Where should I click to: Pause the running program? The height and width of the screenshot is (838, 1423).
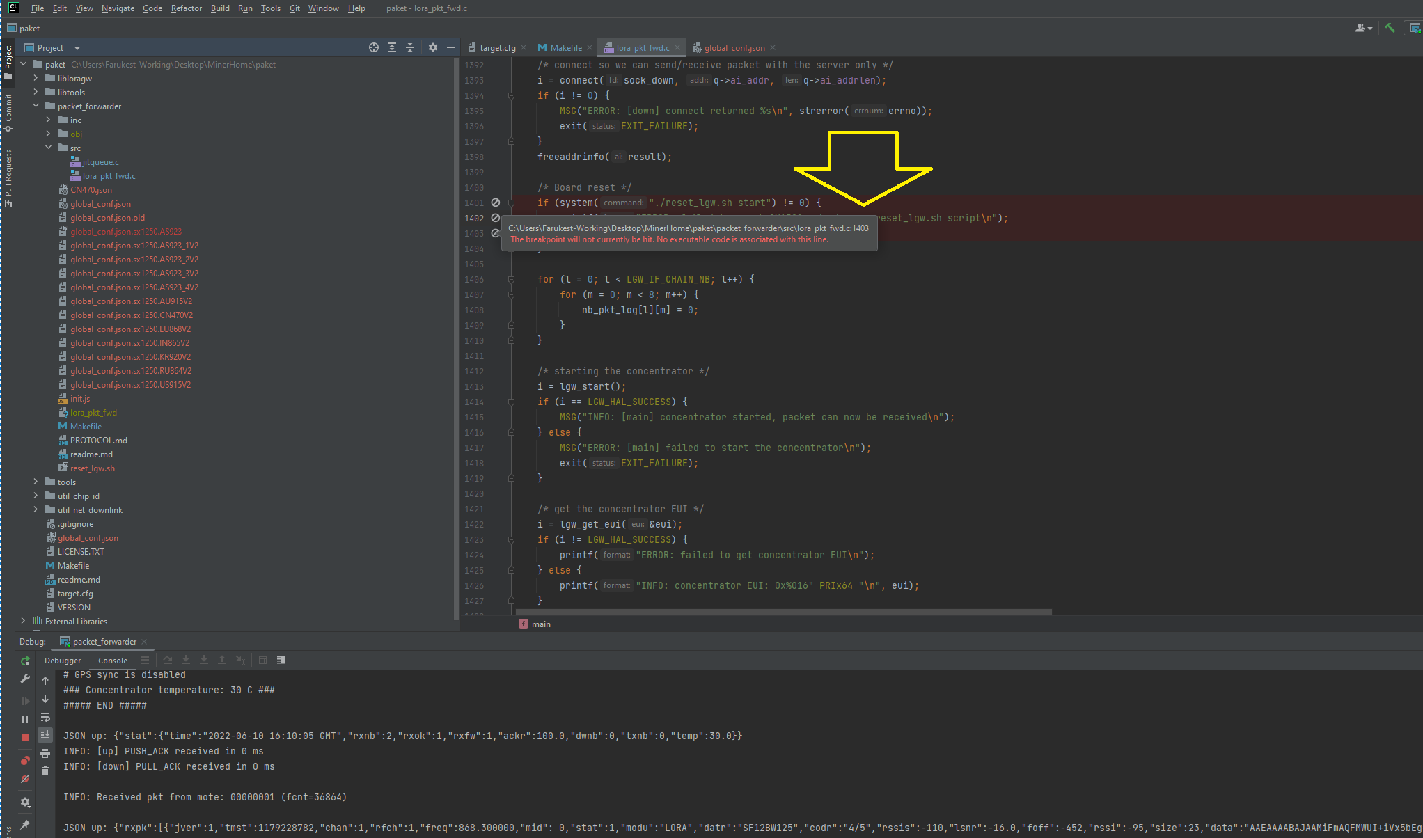[25, 719]
